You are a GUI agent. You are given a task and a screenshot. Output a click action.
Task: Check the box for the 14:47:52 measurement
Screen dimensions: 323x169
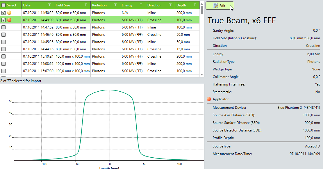(x=3, y=27)
